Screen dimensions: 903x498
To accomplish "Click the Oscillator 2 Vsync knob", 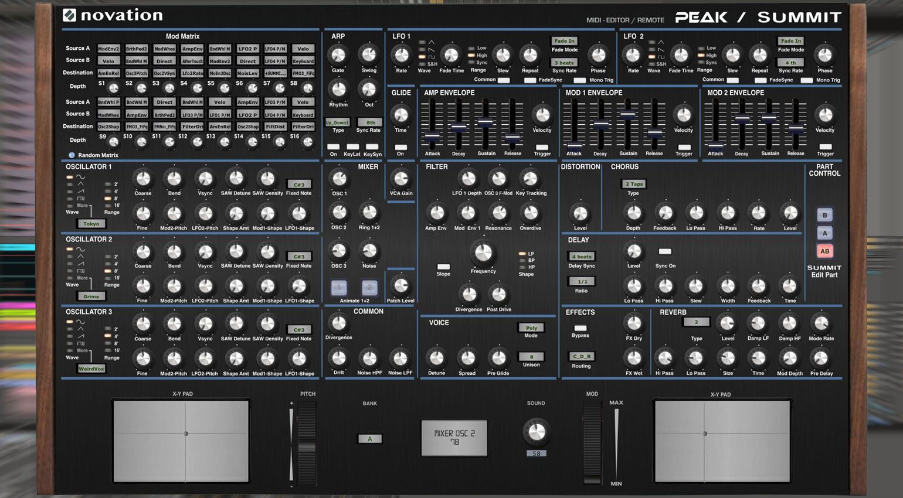I will 205,251.
